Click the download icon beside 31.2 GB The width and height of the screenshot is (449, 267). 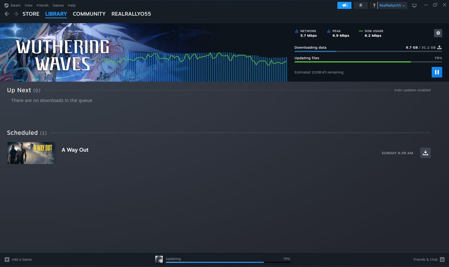(x=439, y=47)
